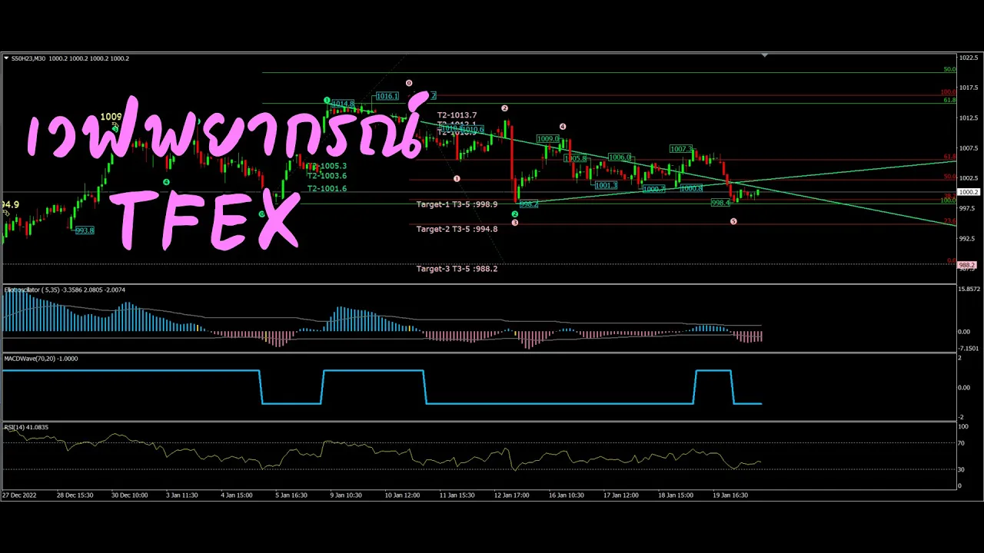Click 1007.5 on the price scale
This screenshot has width=984, height=553.
[x=969, y=148]
